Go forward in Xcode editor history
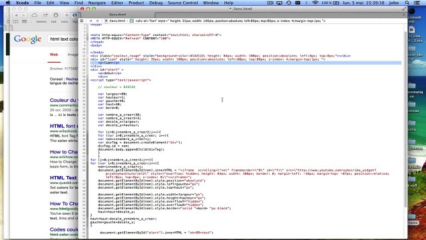Viewport: 426px width, 240px height. pos(98,21)
